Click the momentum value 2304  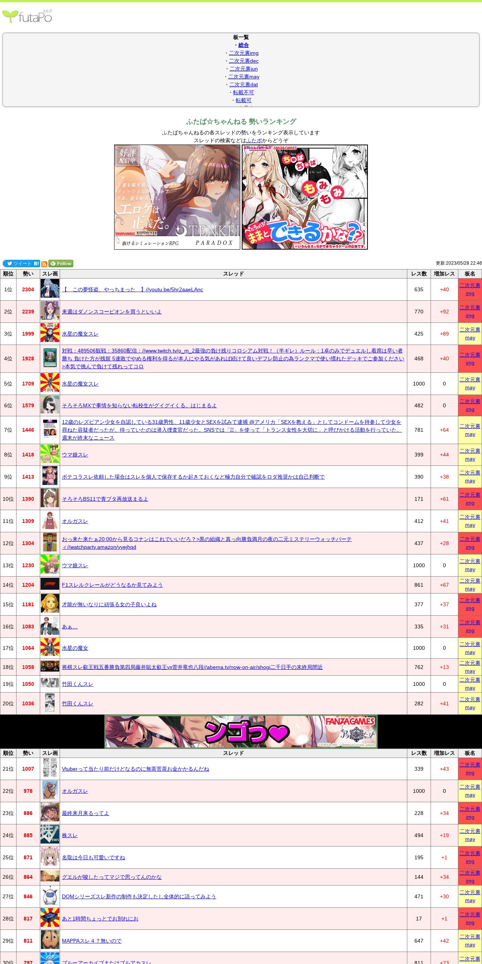point(28,289)
